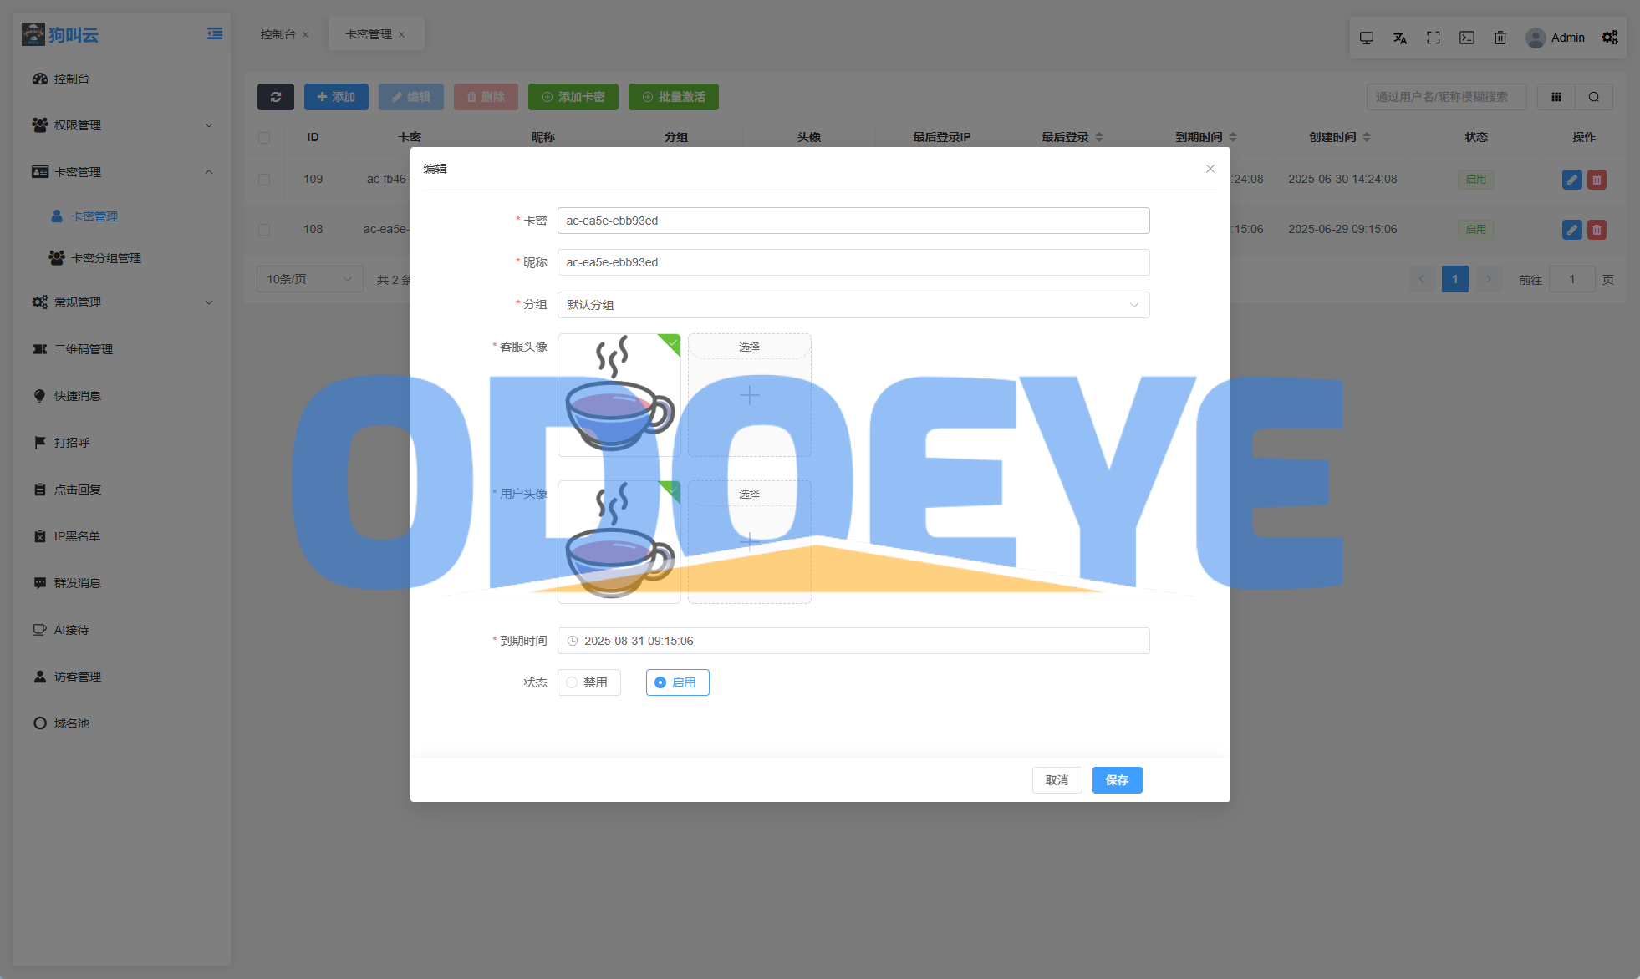1640x979 pixels.
Task: Open the 分组 dropdown with 默认分组
Action: (x=853, y=305)
